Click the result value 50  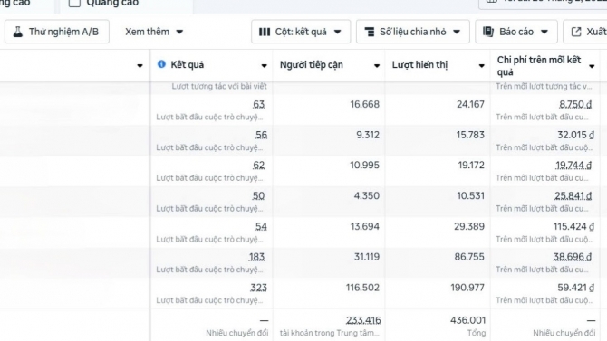click(x=258, y=195)
